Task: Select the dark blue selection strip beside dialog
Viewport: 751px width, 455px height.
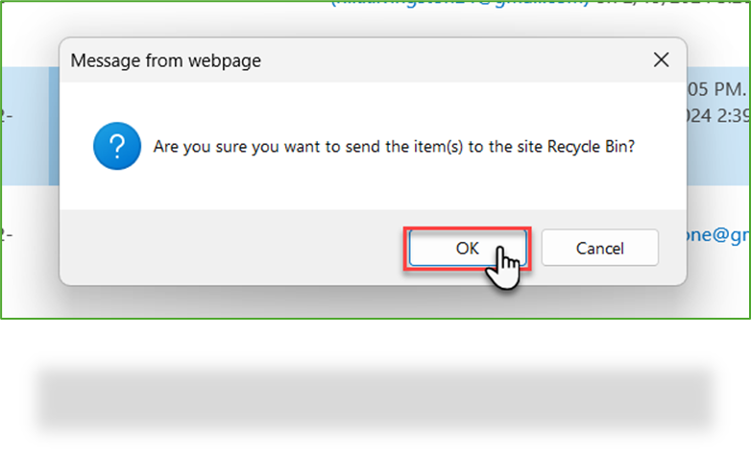Action: [54, 126]
